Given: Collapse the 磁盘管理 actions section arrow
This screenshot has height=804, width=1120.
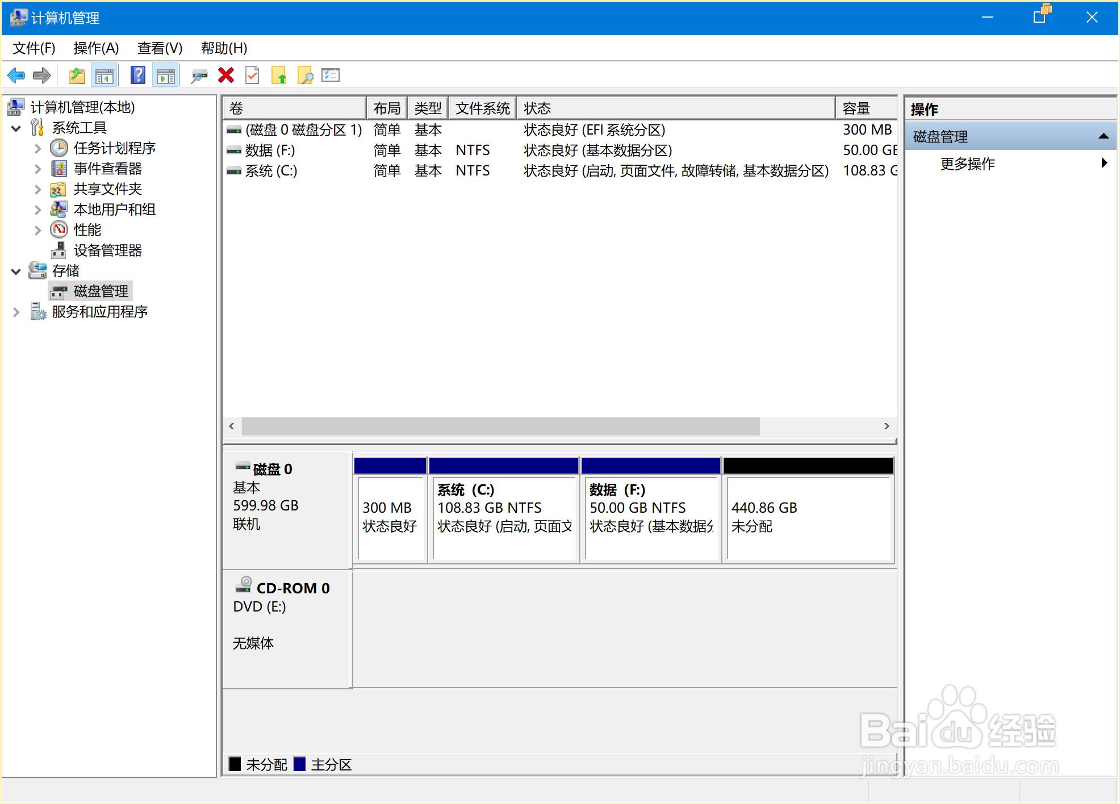Looking at the screenshot, I should [x=1104, y=136].
